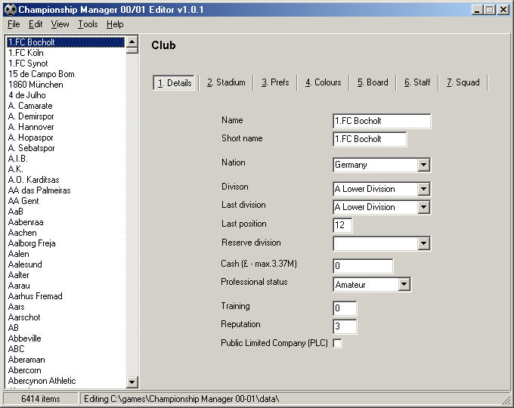Select Aars in club list

pos(66,307)
